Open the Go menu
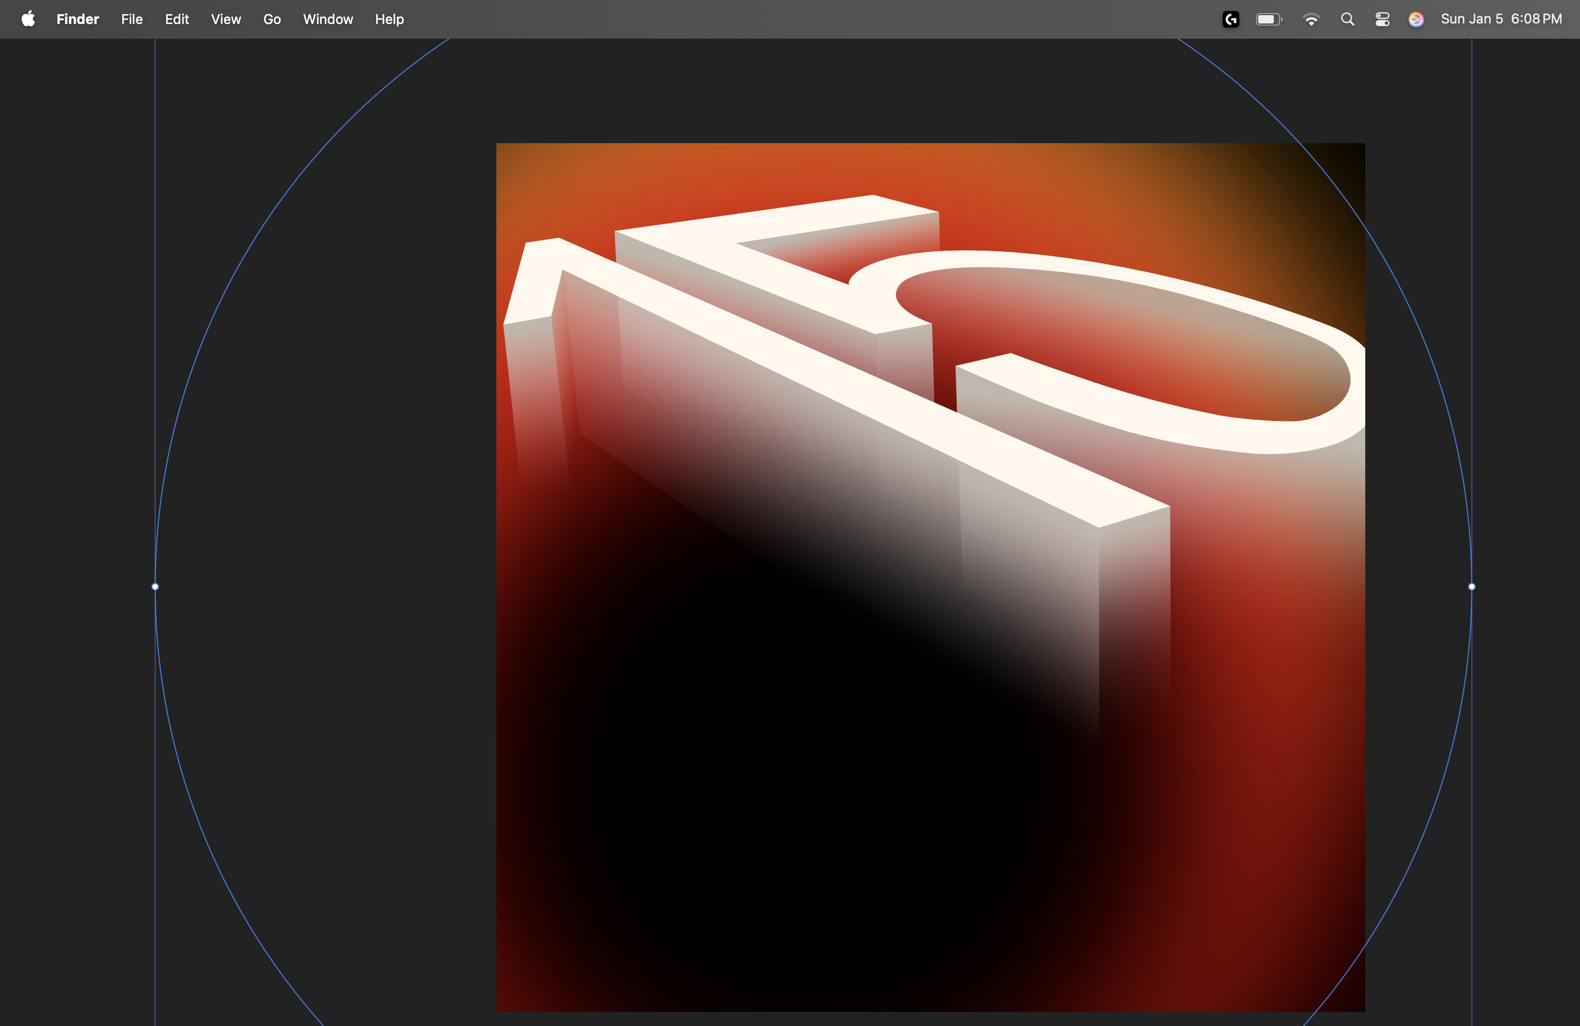Image resolution: width=1580 pixels, height=1026 pixels. point(272,19)
